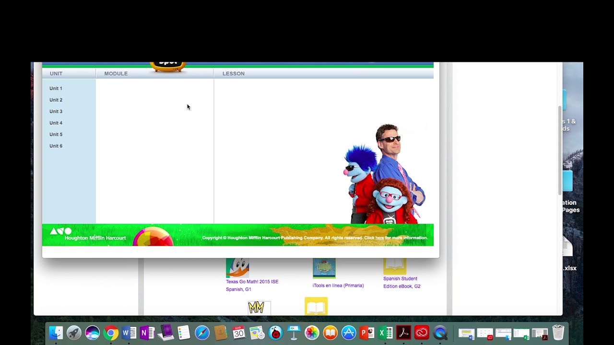The image size is (614, 345).
Task: Open Unit 3 in the unit list
Action: (x=56, y=111)
